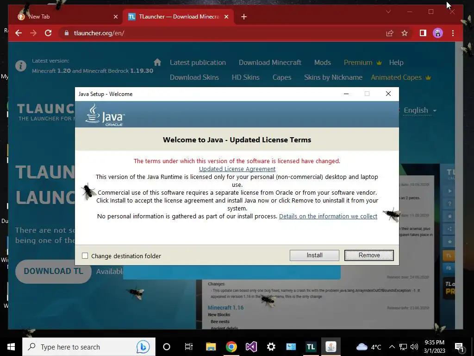Open a new browser tab with plus button
The image size is (474, 356).
click(x=244, y=17)
